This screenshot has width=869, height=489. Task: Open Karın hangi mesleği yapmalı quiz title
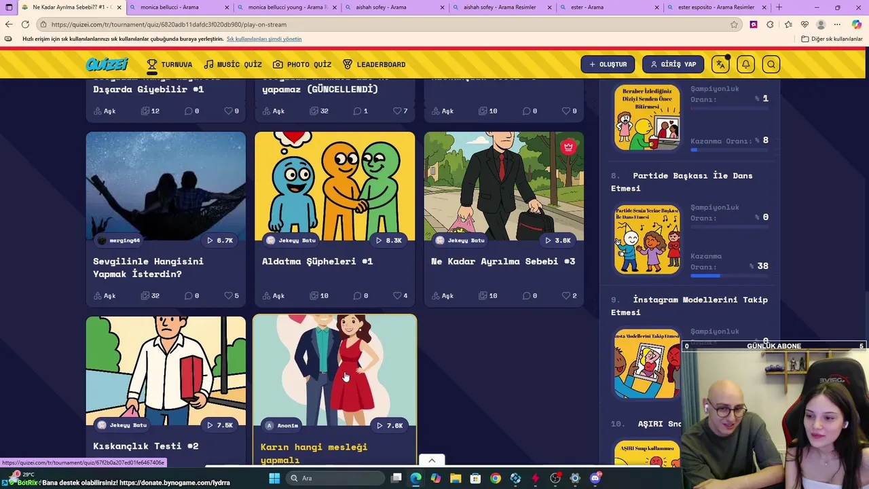(314, 453)
